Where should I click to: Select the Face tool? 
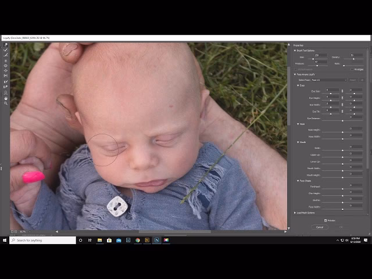tap(6, 93)
